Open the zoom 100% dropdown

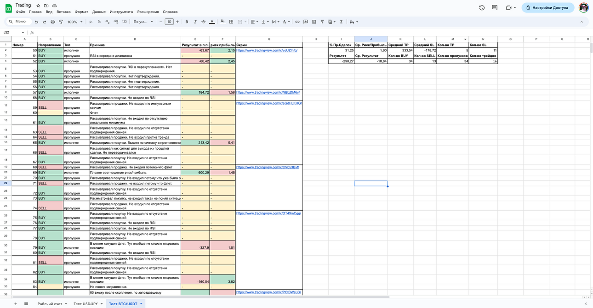75,22
